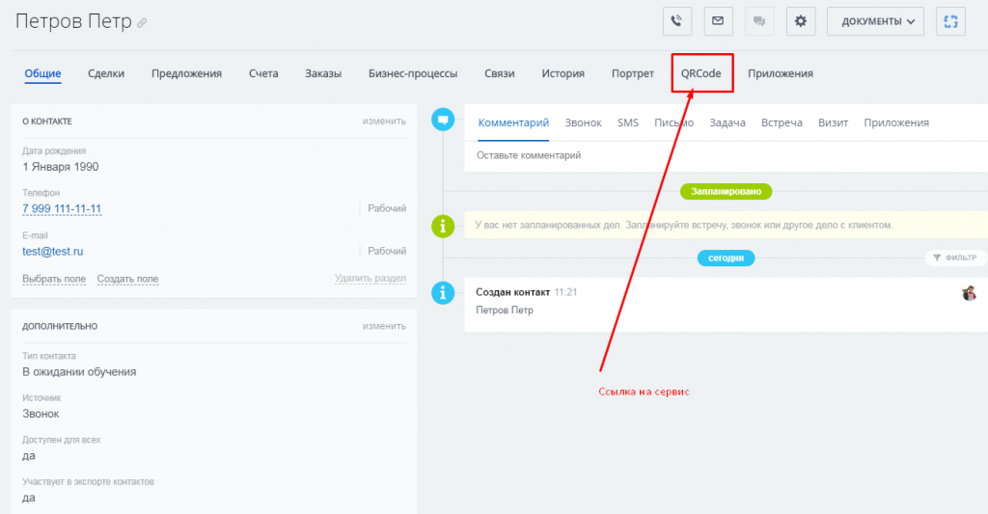Open the Сделки tab
Image resolution: width=988 pixels, height=514 pixels.
(x=106, y=73)
